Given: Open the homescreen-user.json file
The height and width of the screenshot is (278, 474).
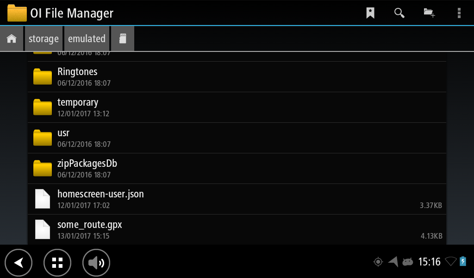Looking at the screenshot, I should pos(237,199).
